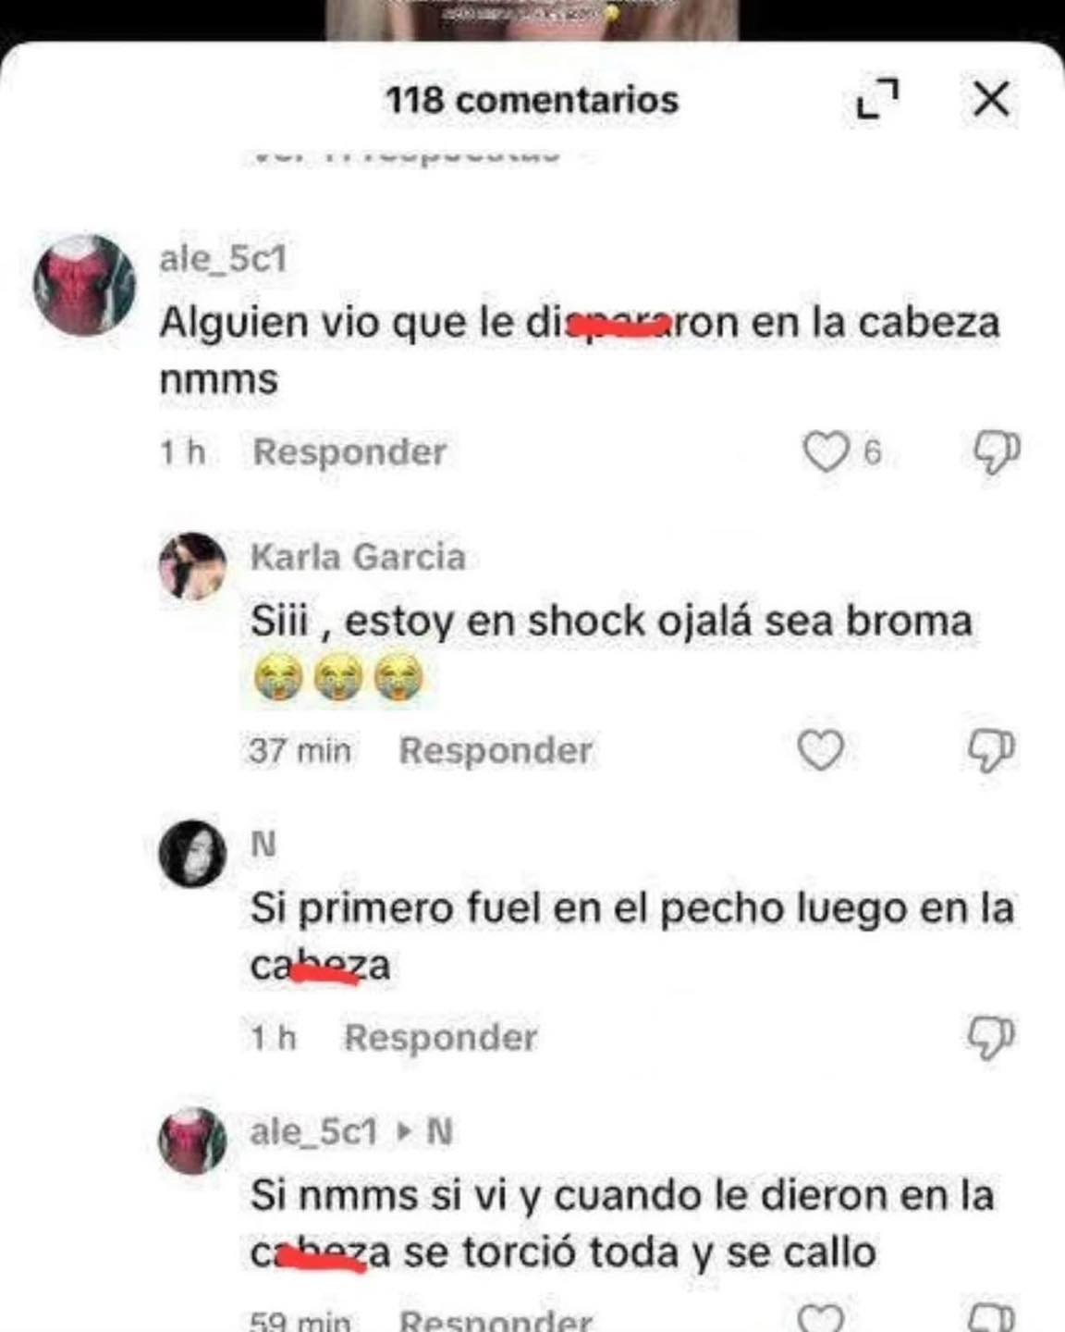The image size is (1065, 1332).
Task: Dislike Karla Garcia's reply
Action: (x=991, y=750)
